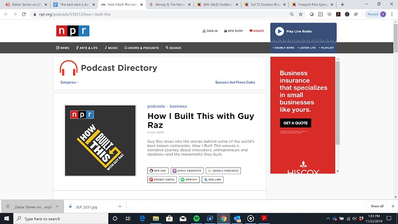Open the Music menu
The height and width of the screenshot is (224, 398).
[x=111, y=48]
